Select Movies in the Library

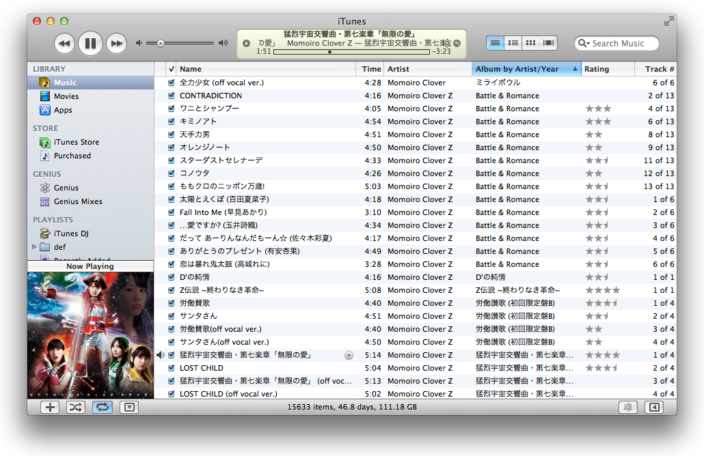[66, 96]
